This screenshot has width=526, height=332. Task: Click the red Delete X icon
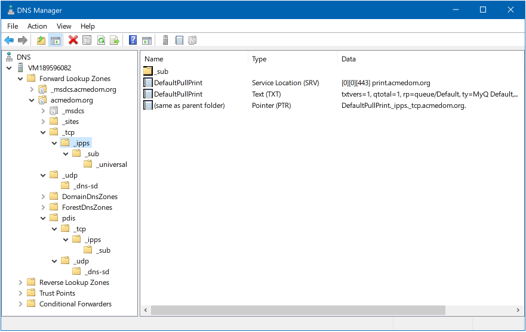click(73, 41)
